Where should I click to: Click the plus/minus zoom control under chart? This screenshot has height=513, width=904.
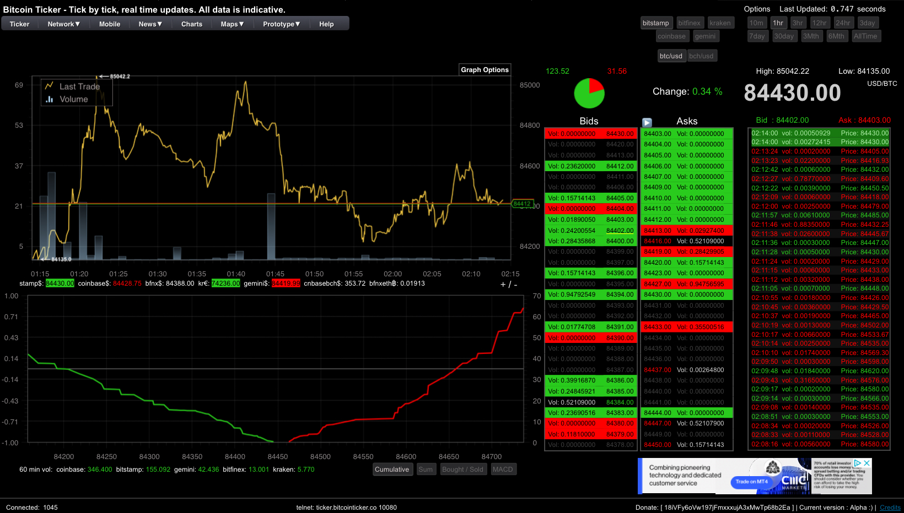tap(509, 285)
